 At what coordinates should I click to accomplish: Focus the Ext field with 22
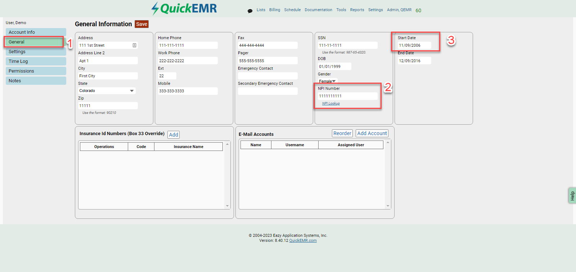point(167,76)
